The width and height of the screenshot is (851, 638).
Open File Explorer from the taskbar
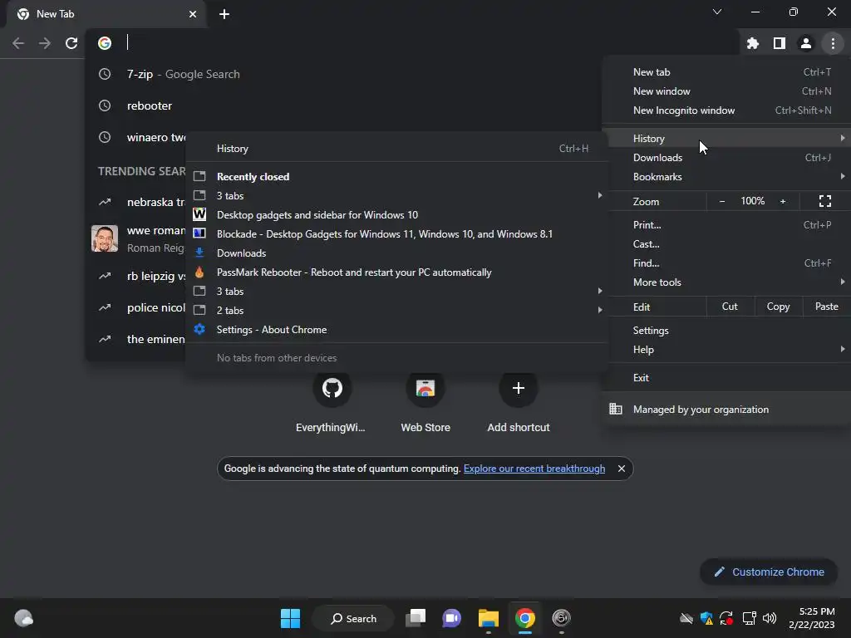pos(489,618)
